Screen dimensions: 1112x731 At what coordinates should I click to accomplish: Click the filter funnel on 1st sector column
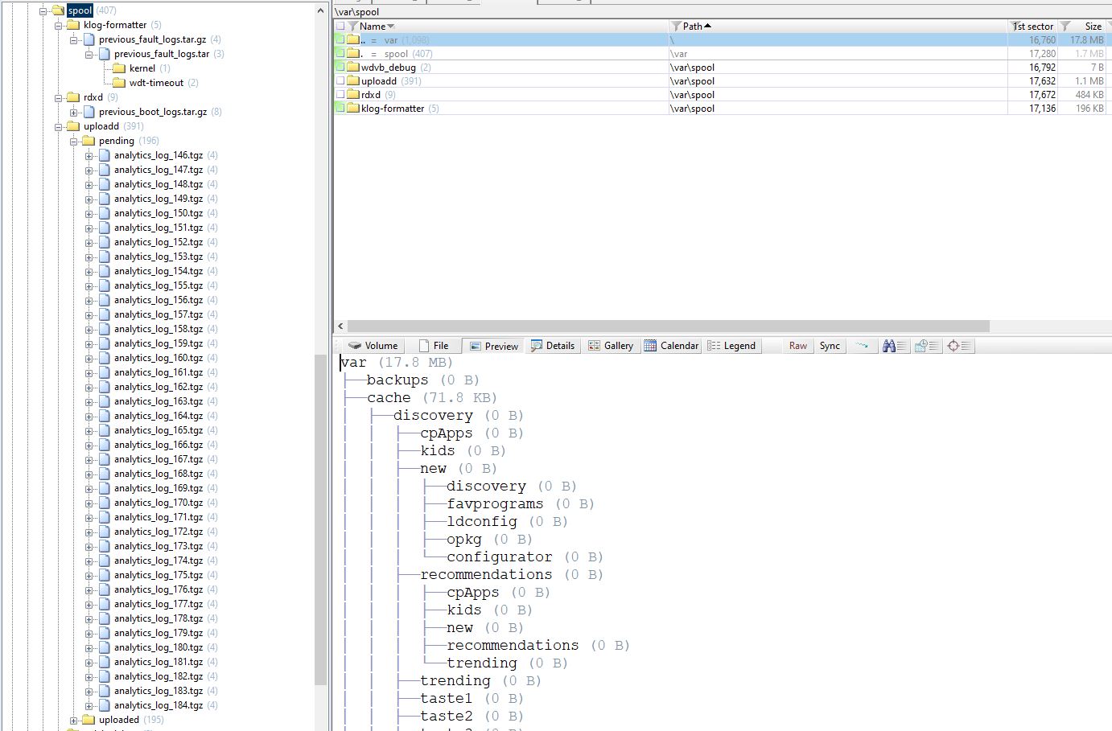(1017, 27)
